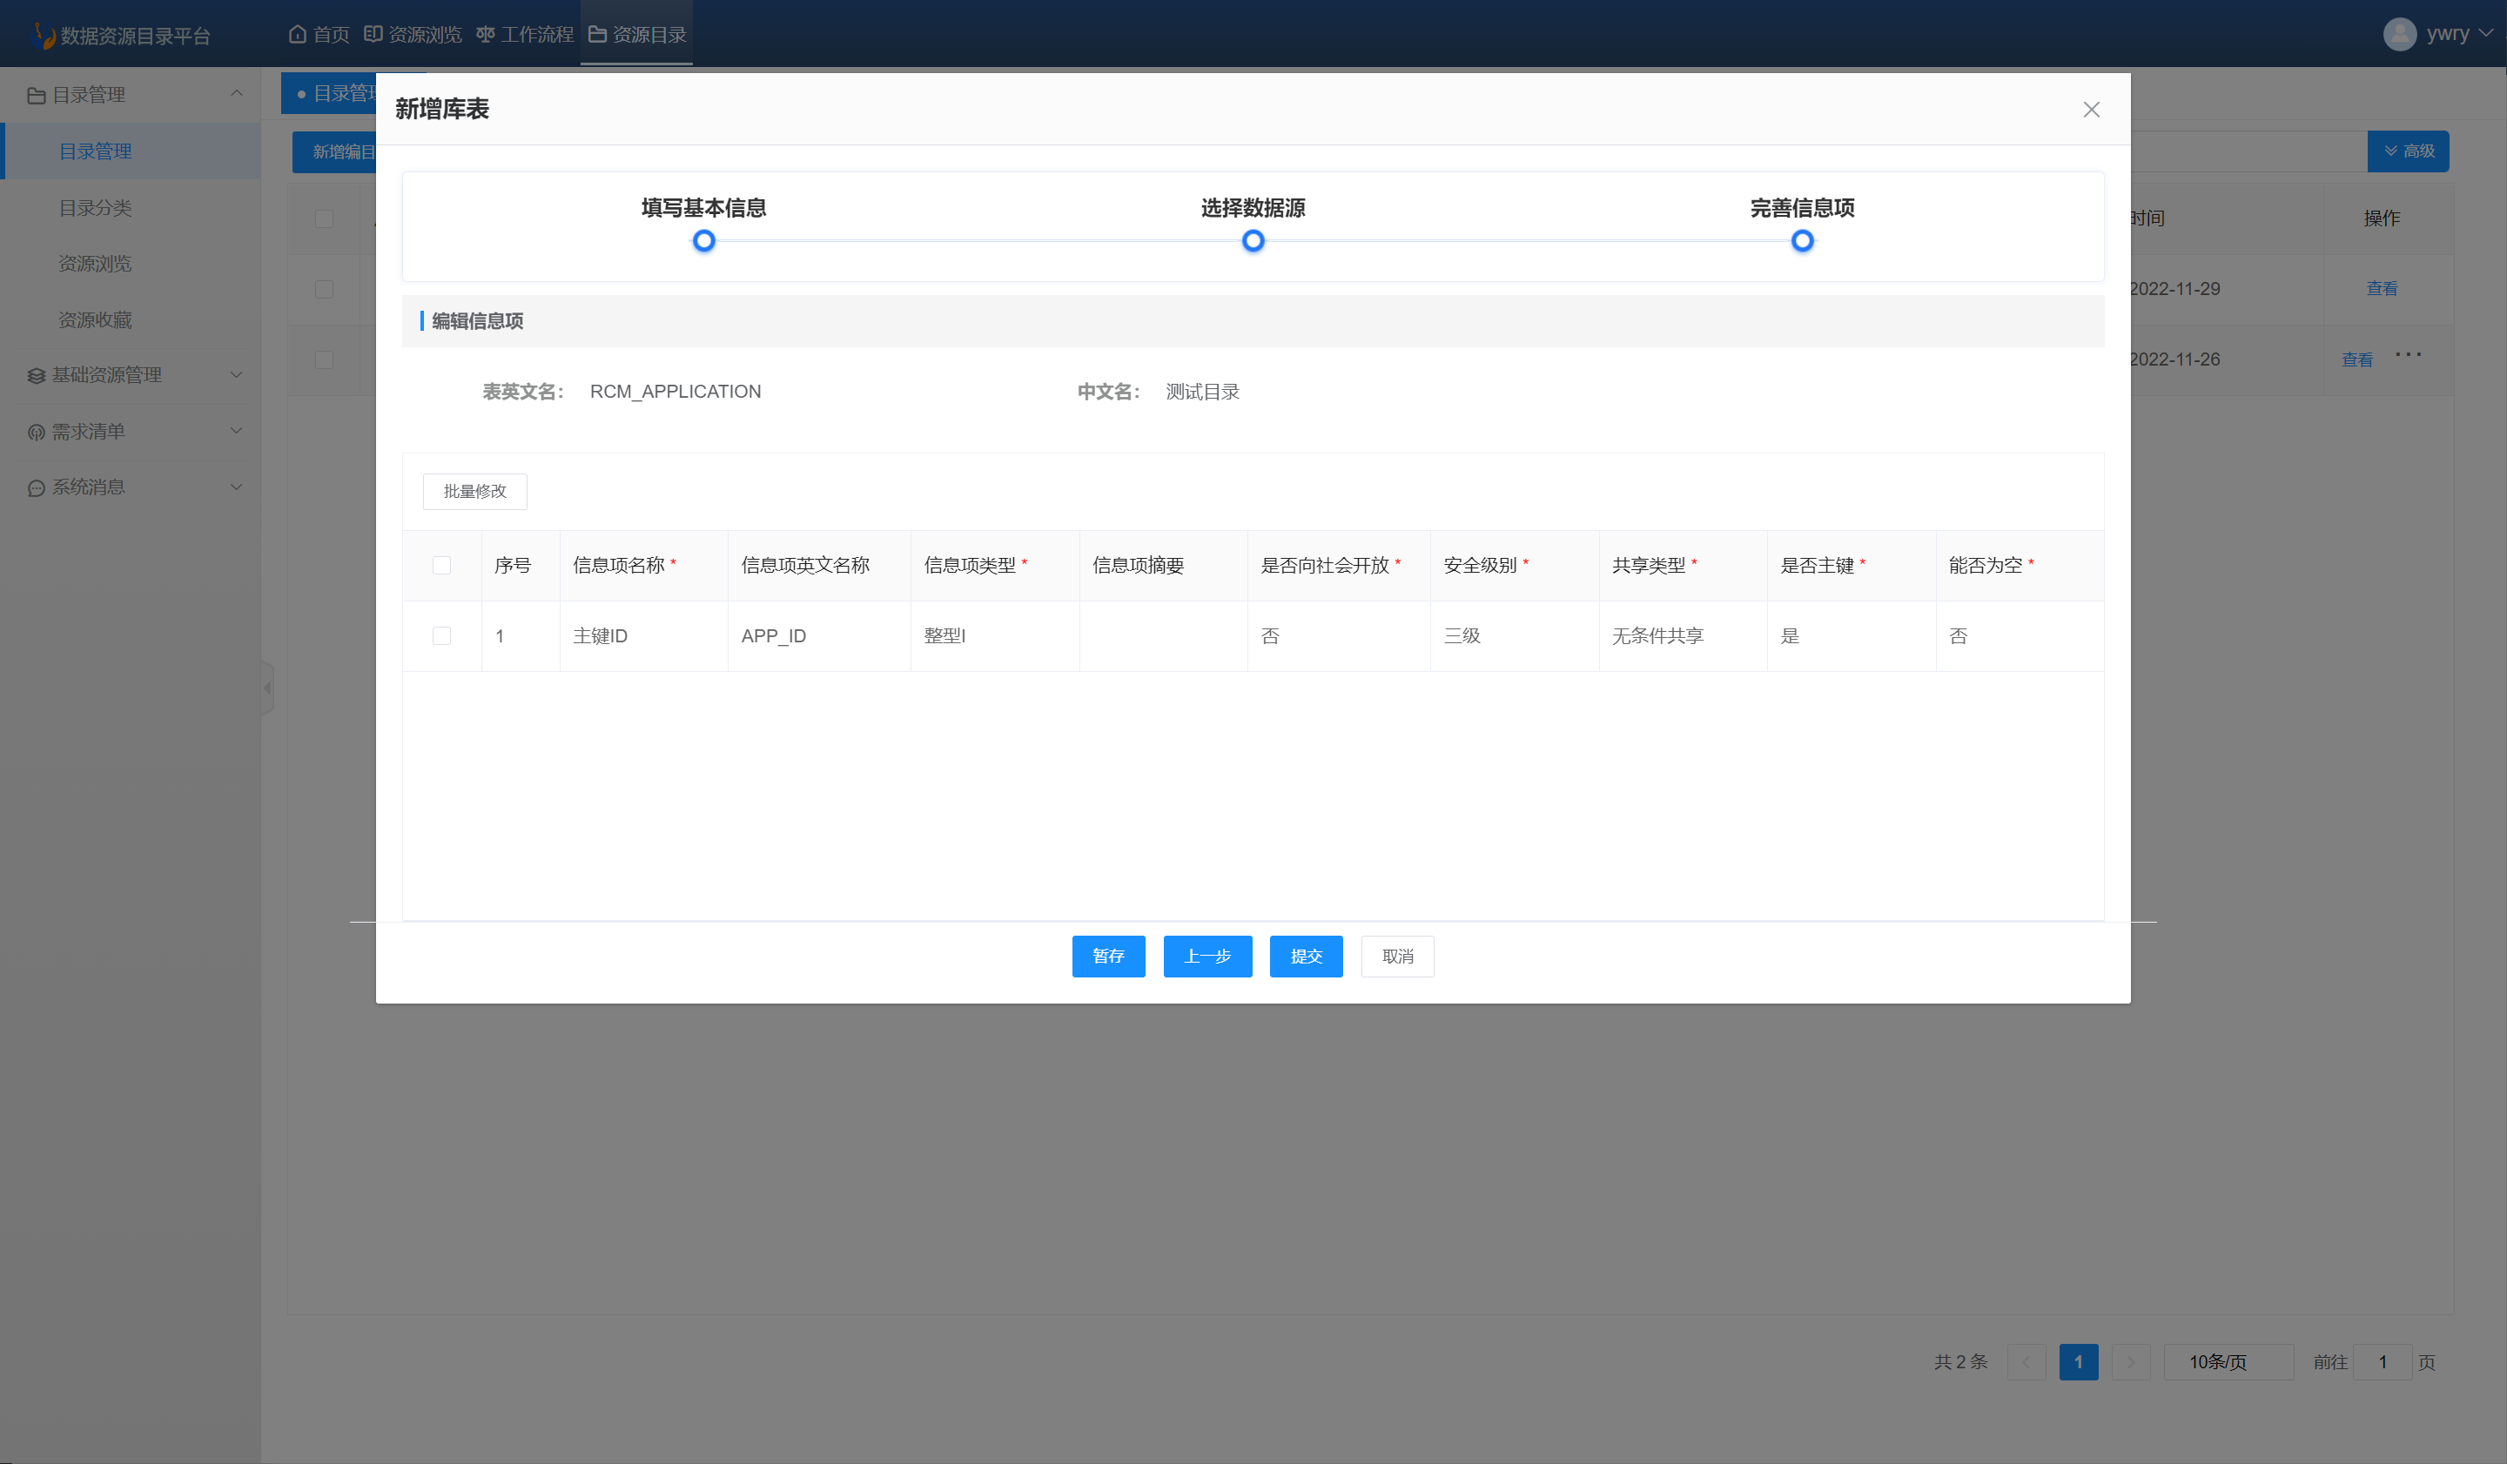Screen dimensions: 2507x1464
Task: Click the 工作流程 scales icon
Action: 486,35
